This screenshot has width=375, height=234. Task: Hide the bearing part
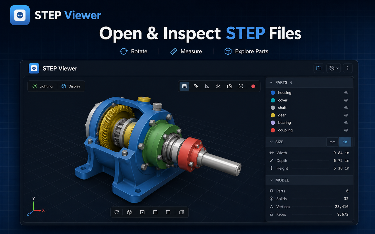346,123
